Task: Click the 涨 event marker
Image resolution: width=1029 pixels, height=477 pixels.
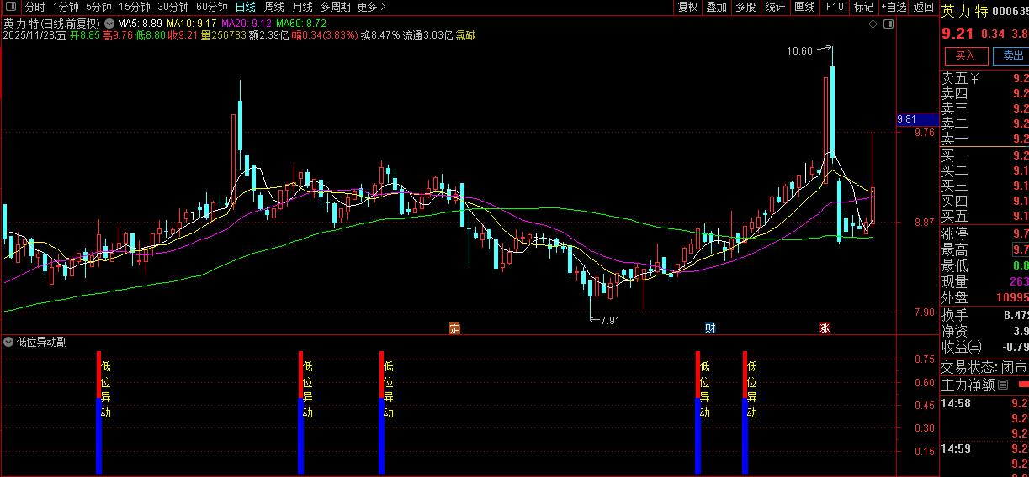Action: pos(825,328)
